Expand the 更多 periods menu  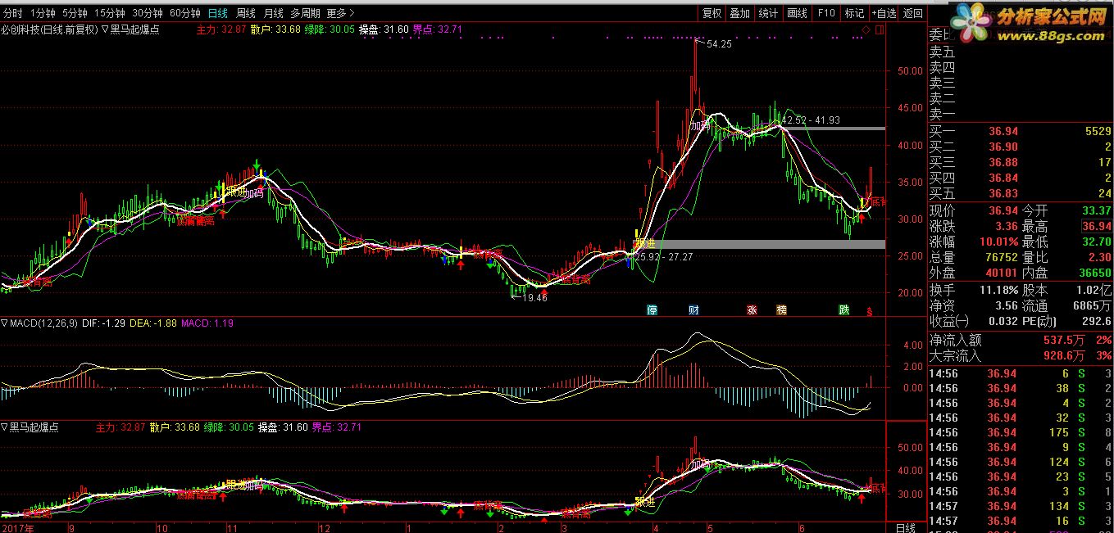click(x=340, y=13)
